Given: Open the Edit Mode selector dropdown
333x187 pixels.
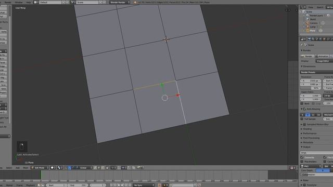Looking at the screenshot, I should tap(40, 168).
